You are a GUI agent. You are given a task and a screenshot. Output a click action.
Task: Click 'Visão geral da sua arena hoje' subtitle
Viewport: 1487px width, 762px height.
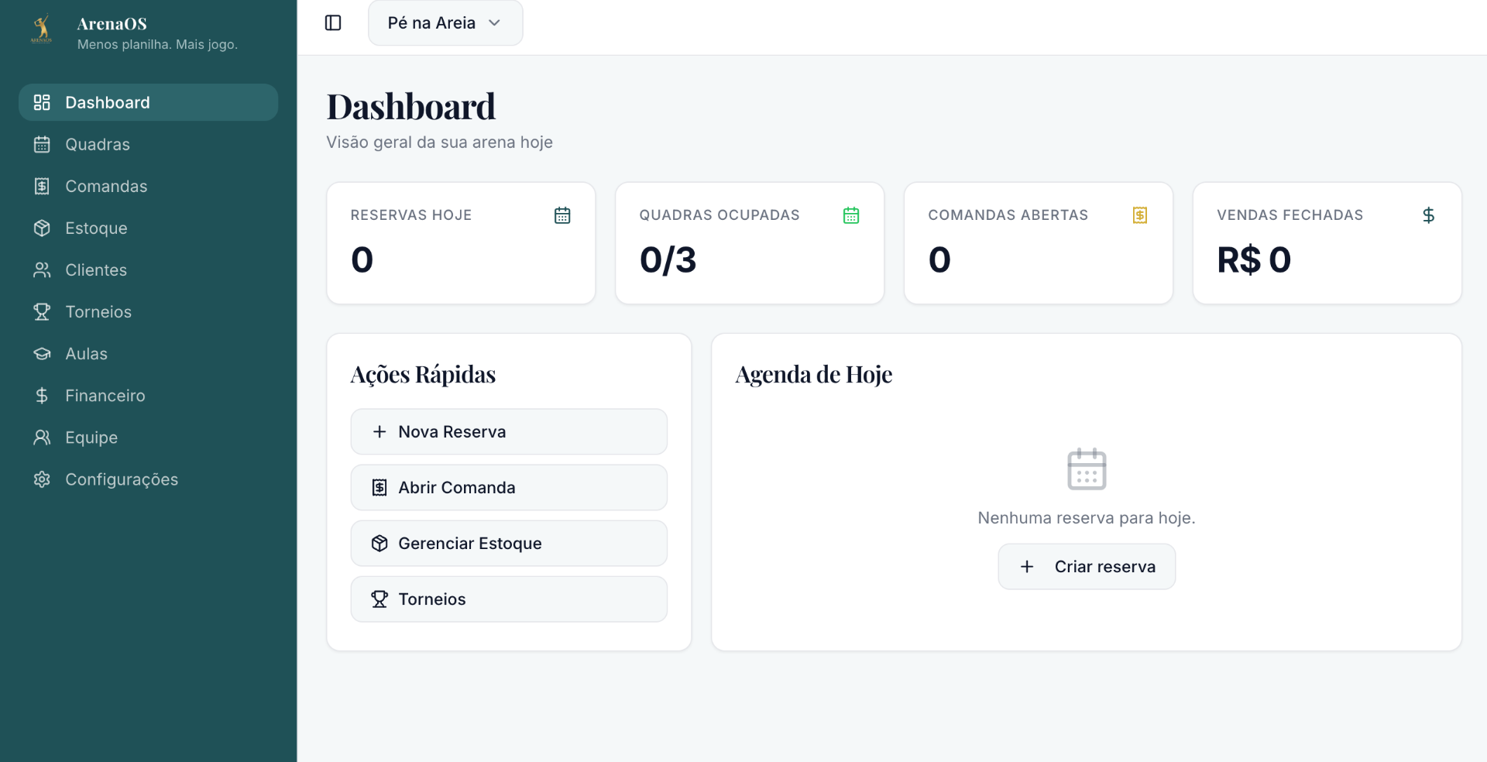click(439, 142)
